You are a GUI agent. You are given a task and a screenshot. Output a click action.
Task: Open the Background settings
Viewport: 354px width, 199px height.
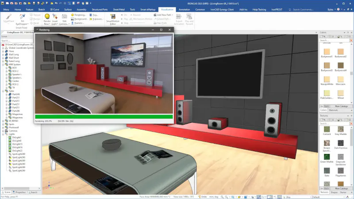click(x=80, y=19)
